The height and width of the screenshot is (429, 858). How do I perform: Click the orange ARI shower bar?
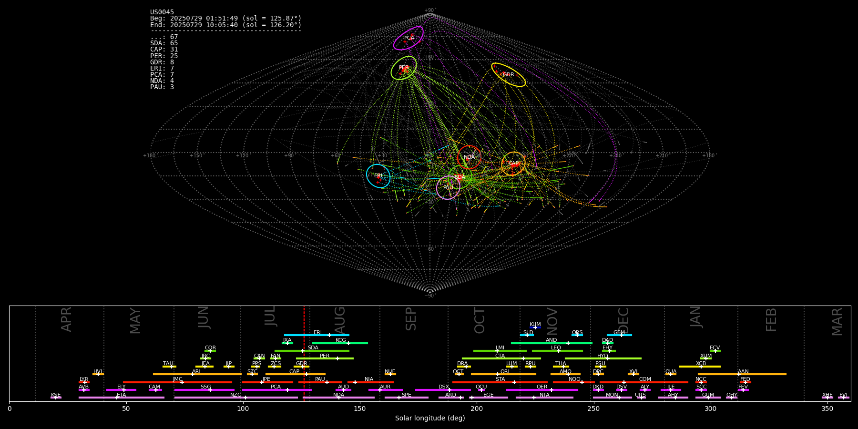pos(197,374)
